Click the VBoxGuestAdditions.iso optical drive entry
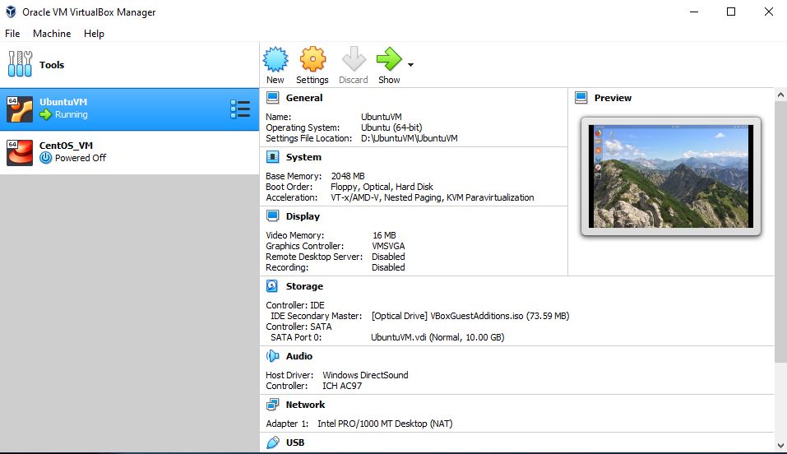 [470, 316]
